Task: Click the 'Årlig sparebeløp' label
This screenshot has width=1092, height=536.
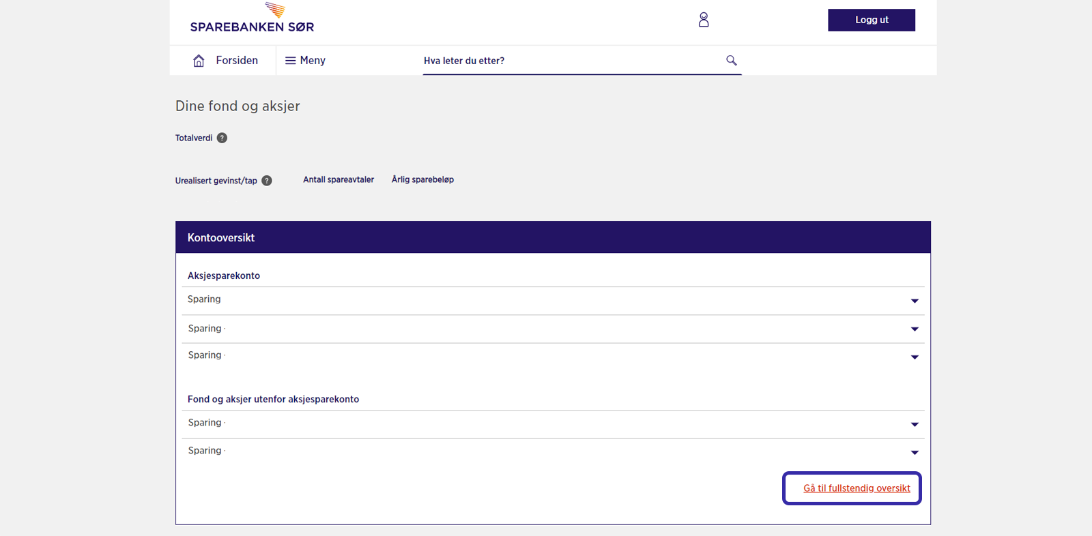Action: click(x=422, y=180)
